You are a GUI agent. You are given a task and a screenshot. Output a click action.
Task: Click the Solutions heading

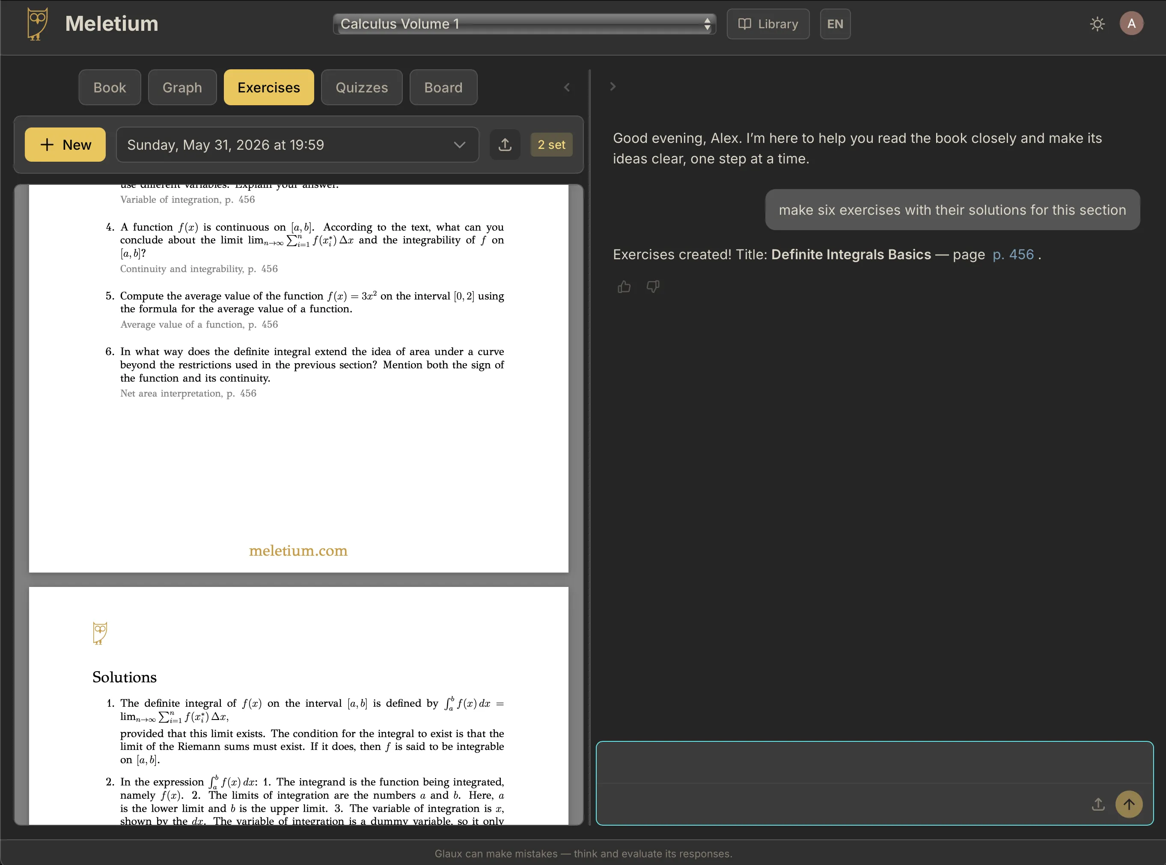coord(125,677)
